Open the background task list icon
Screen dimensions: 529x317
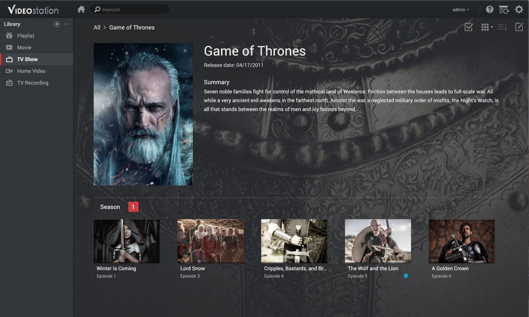click(504, 9)
